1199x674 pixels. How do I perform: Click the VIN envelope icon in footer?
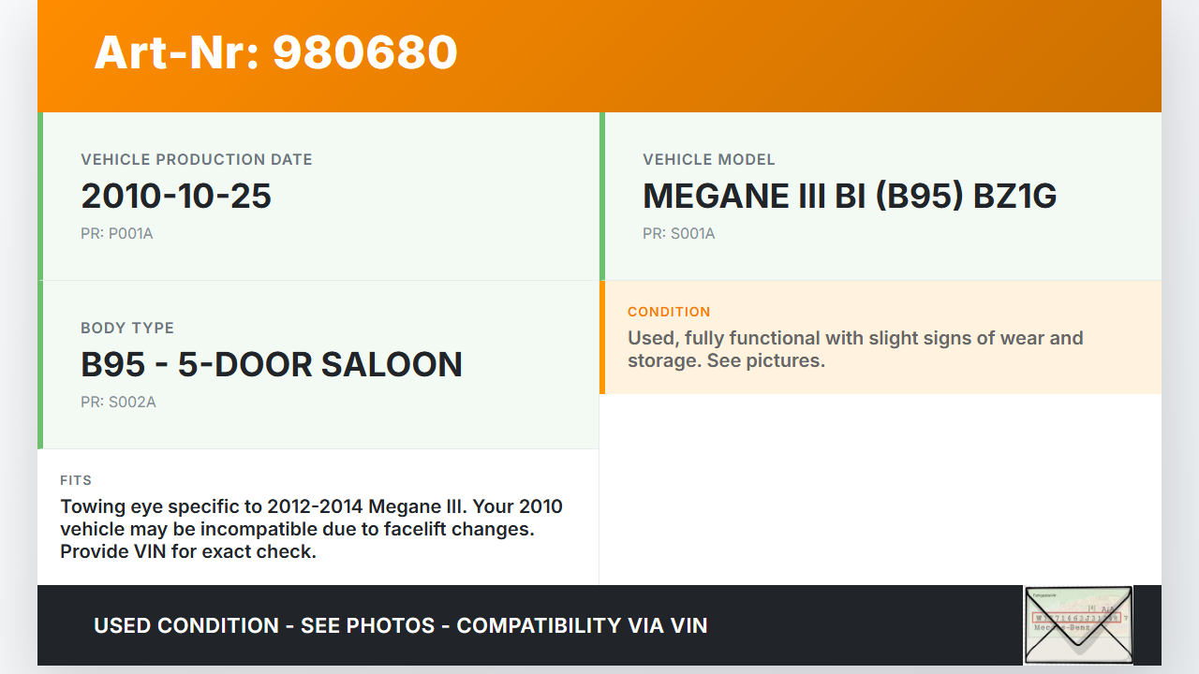click(x=1078, y=625)
